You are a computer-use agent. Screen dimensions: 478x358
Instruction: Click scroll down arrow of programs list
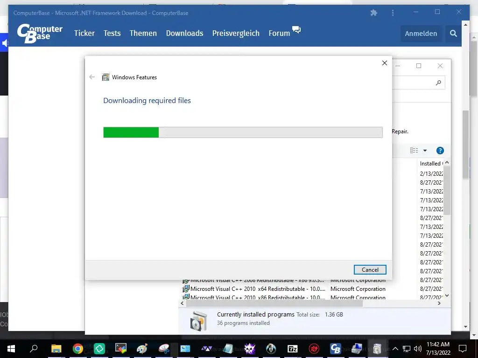(x=447, y=295)
